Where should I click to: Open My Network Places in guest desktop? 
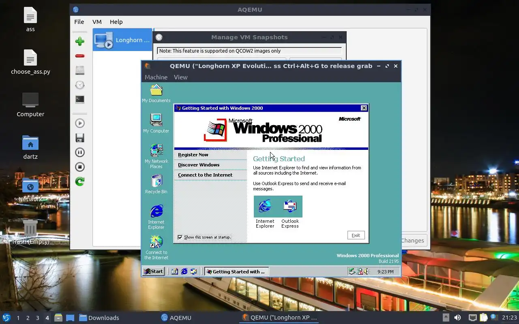156,156
